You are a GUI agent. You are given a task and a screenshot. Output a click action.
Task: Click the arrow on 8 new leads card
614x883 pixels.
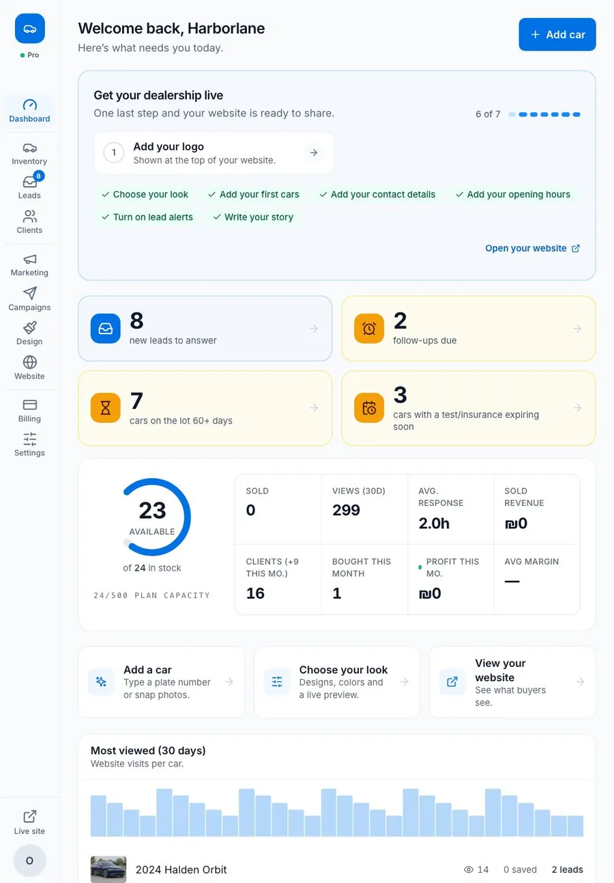314,329
